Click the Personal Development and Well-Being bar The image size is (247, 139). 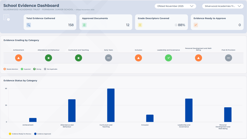228,115
